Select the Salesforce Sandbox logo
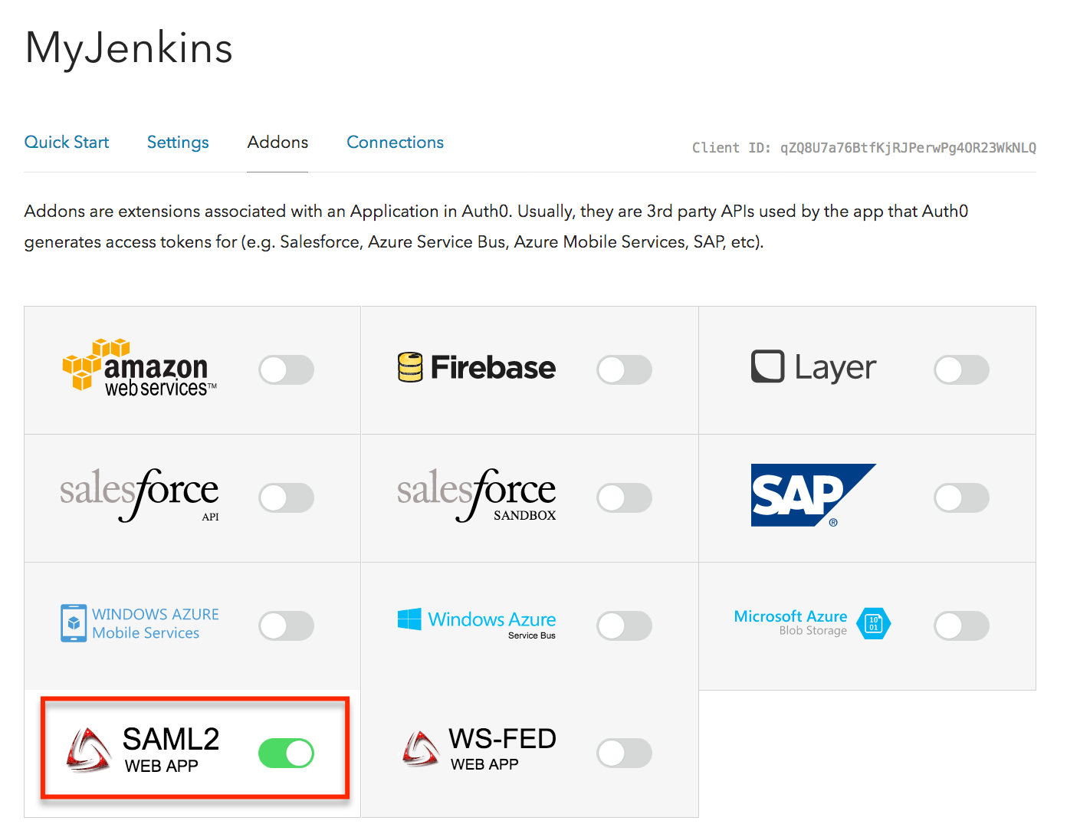1067x834 pixels. 475,494
